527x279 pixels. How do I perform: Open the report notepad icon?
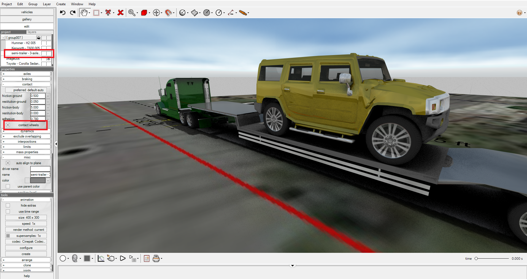pyautogui.click(x=147, y=258)
